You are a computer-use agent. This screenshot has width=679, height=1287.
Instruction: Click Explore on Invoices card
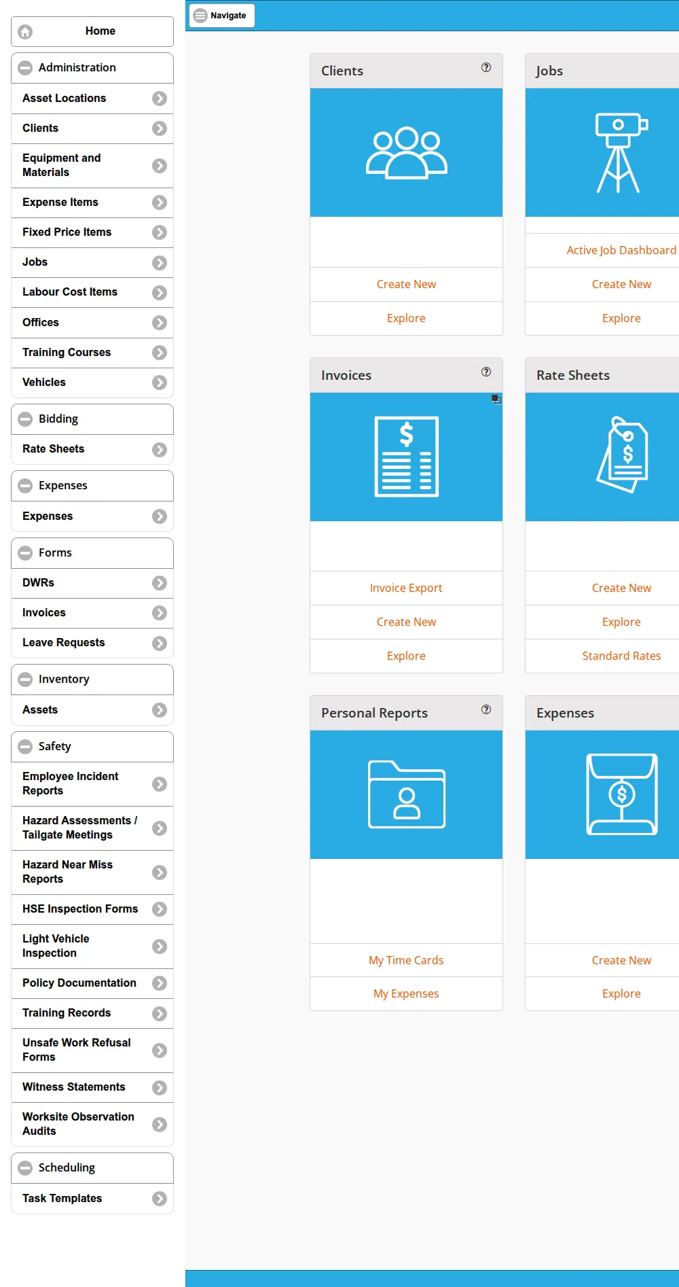click(x=406, y=656)
